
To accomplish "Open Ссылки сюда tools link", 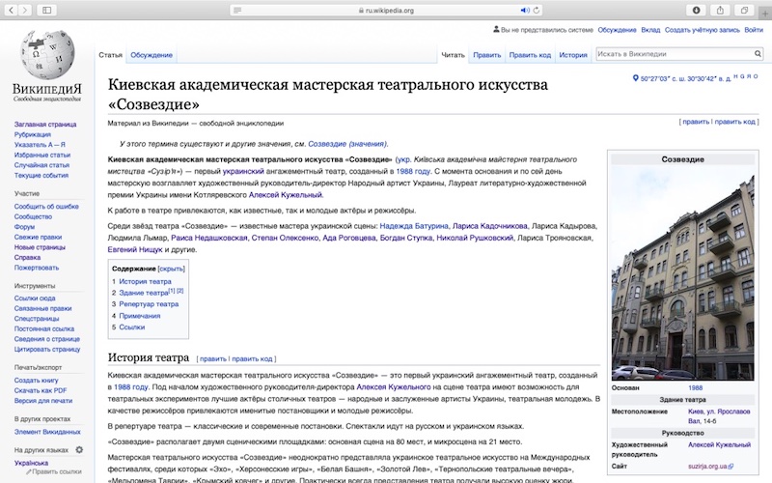I will coord(35,298).
